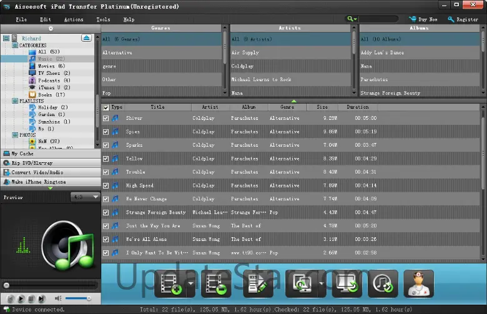Click the export to iTunes music icon
487x314 pixels.
[382, 284]
